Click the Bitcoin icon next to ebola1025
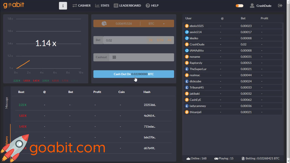290x163 pixels. [187, 26]
